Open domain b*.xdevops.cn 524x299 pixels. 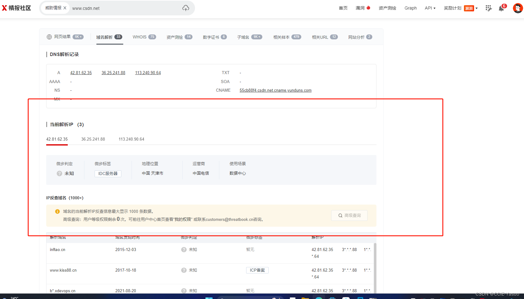[63, 291]
